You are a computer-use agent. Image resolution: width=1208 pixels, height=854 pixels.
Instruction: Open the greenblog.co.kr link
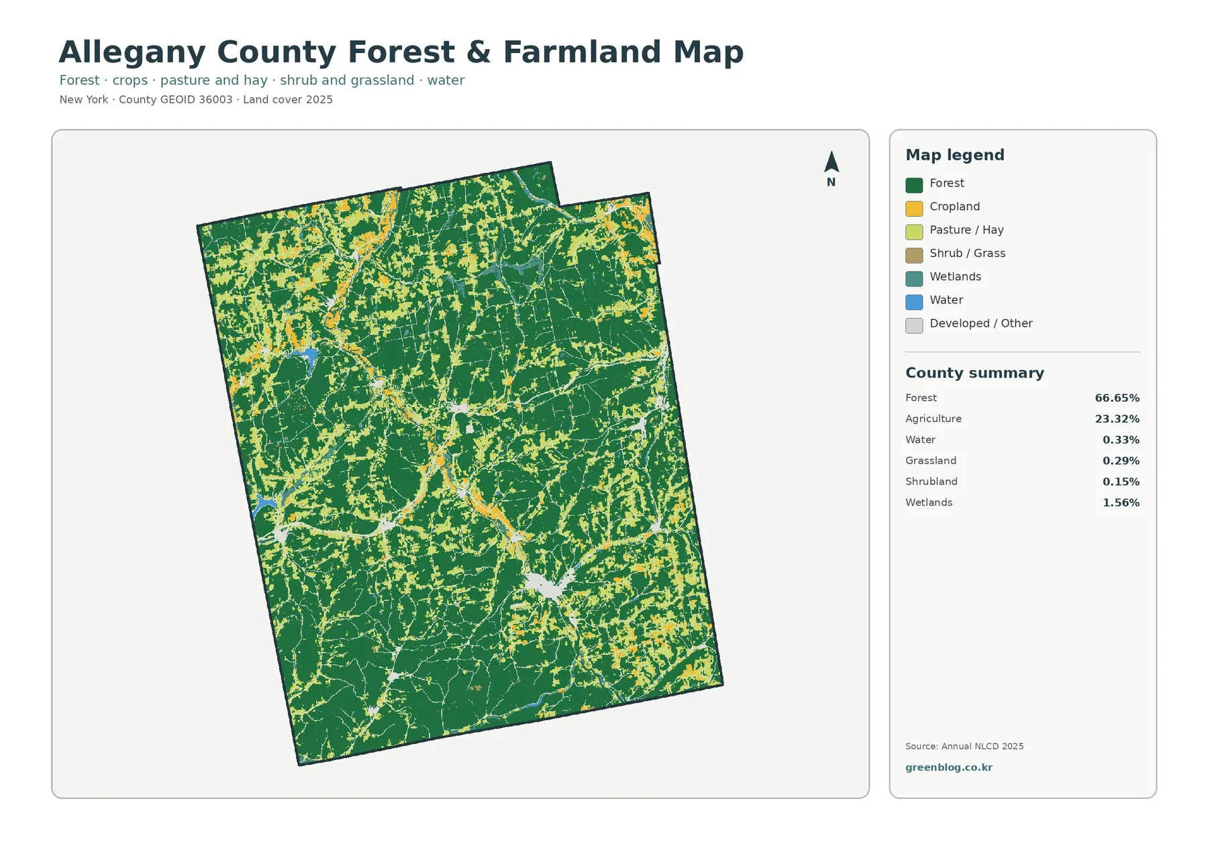click(x=948, y=767)
